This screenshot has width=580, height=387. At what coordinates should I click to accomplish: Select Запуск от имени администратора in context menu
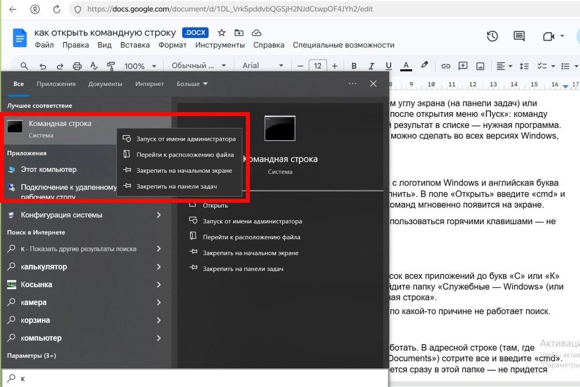(x=179, y=139)
